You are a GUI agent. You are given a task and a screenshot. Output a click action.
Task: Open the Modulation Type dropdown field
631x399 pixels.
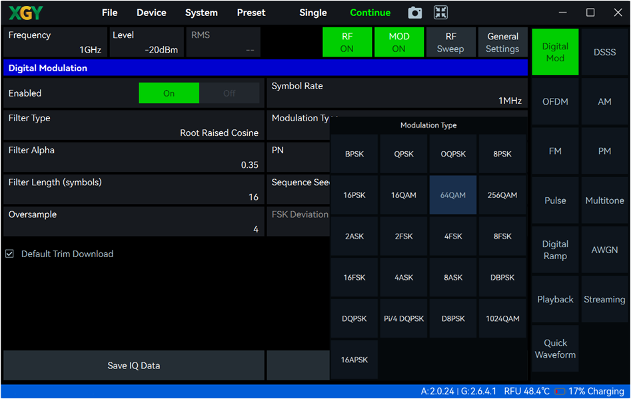tap(299, 125)
